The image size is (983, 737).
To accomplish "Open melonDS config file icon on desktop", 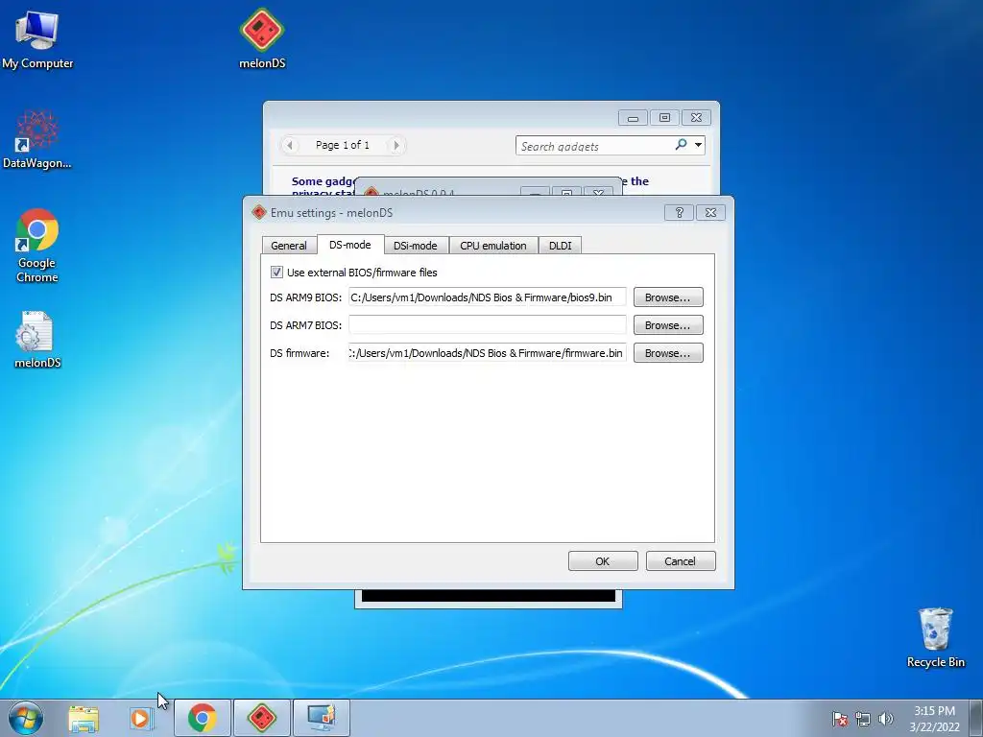I will 37,340.
